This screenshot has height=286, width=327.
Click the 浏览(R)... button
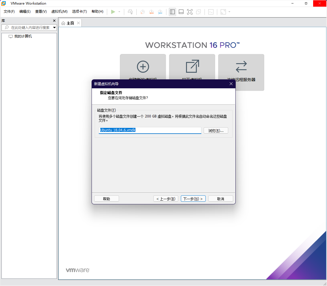(x=216, y=131)
